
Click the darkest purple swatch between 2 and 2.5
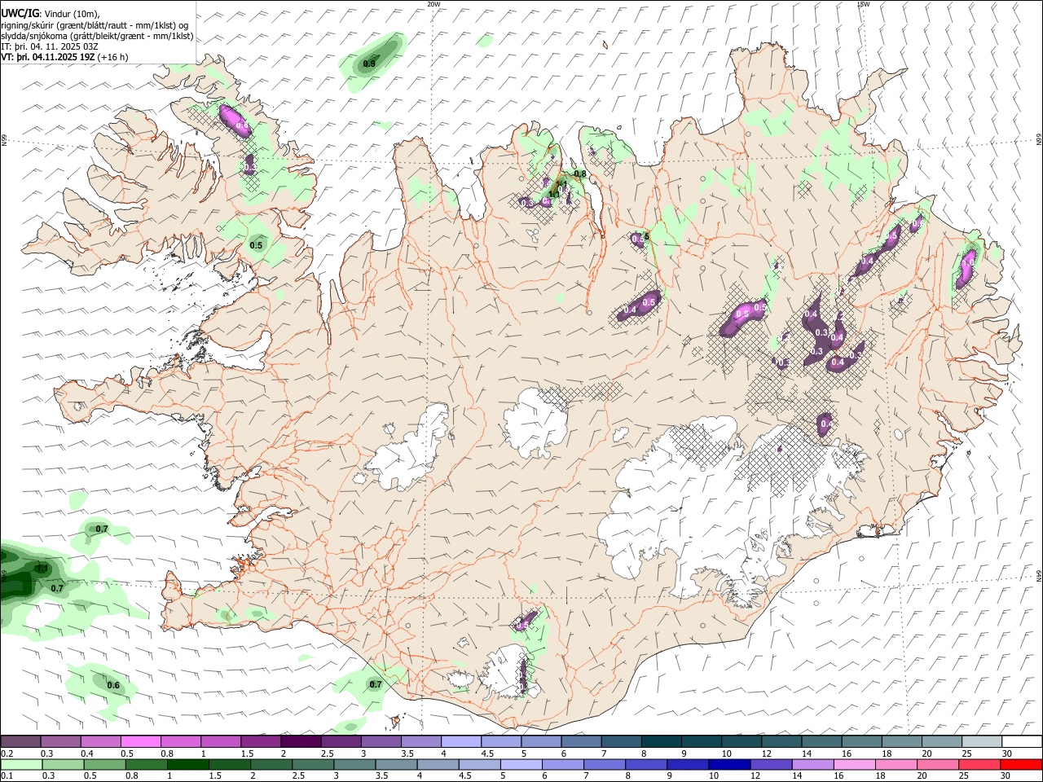[x=301, y=742]
